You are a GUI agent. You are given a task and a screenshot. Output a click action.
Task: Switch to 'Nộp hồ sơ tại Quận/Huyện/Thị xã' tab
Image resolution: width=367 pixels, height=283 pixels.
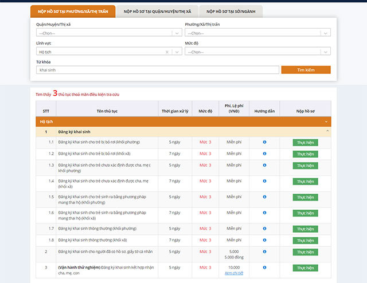157,11
